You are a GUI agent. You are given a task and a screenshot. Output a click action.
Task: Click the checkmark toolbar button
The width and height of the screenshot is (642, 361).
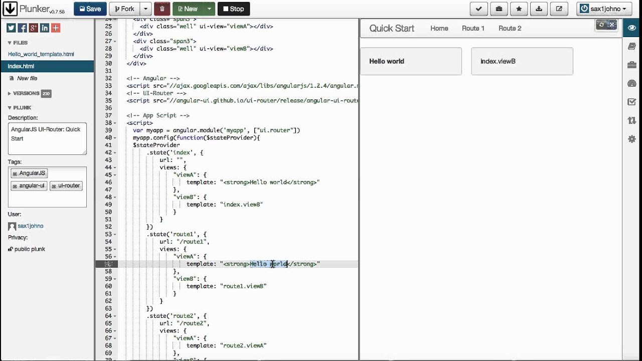click(478, 9)
